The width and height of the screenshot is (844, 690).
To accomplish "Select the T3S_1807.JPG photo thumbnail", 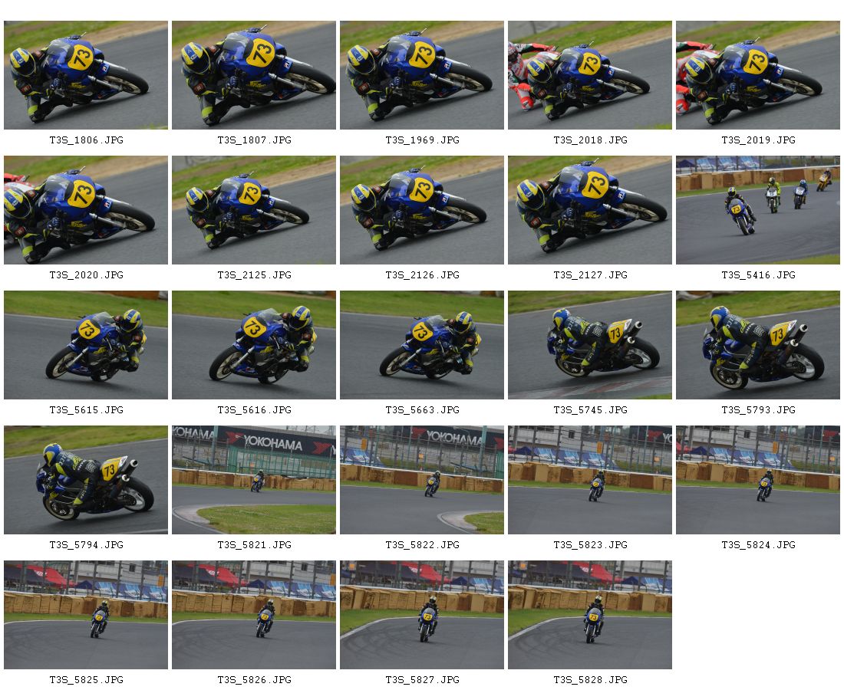I will click(x=254, y=75).
